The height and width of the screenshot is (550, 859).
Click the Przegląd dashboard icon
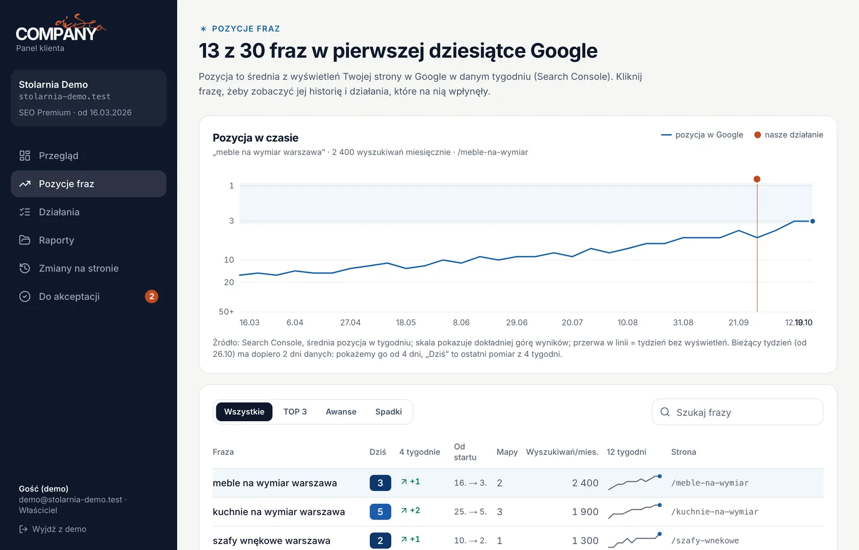25,156
